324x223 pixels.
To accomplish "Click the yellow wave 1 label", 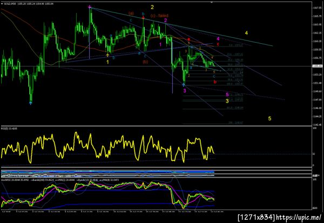I will pyautogui.click(x=107, y=62).
